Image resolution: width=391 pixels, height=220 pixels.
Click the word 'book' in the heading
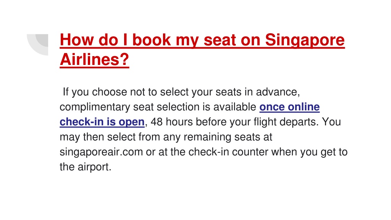click(152, 40)
